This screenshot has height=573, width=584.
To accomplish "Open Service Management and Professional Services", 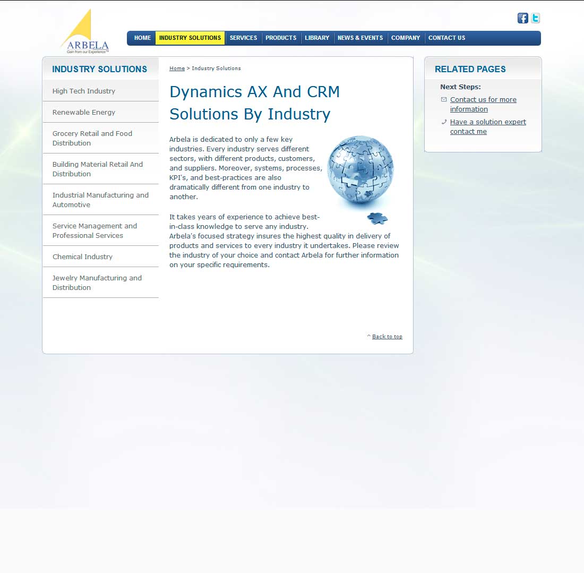I will [100, 230].
